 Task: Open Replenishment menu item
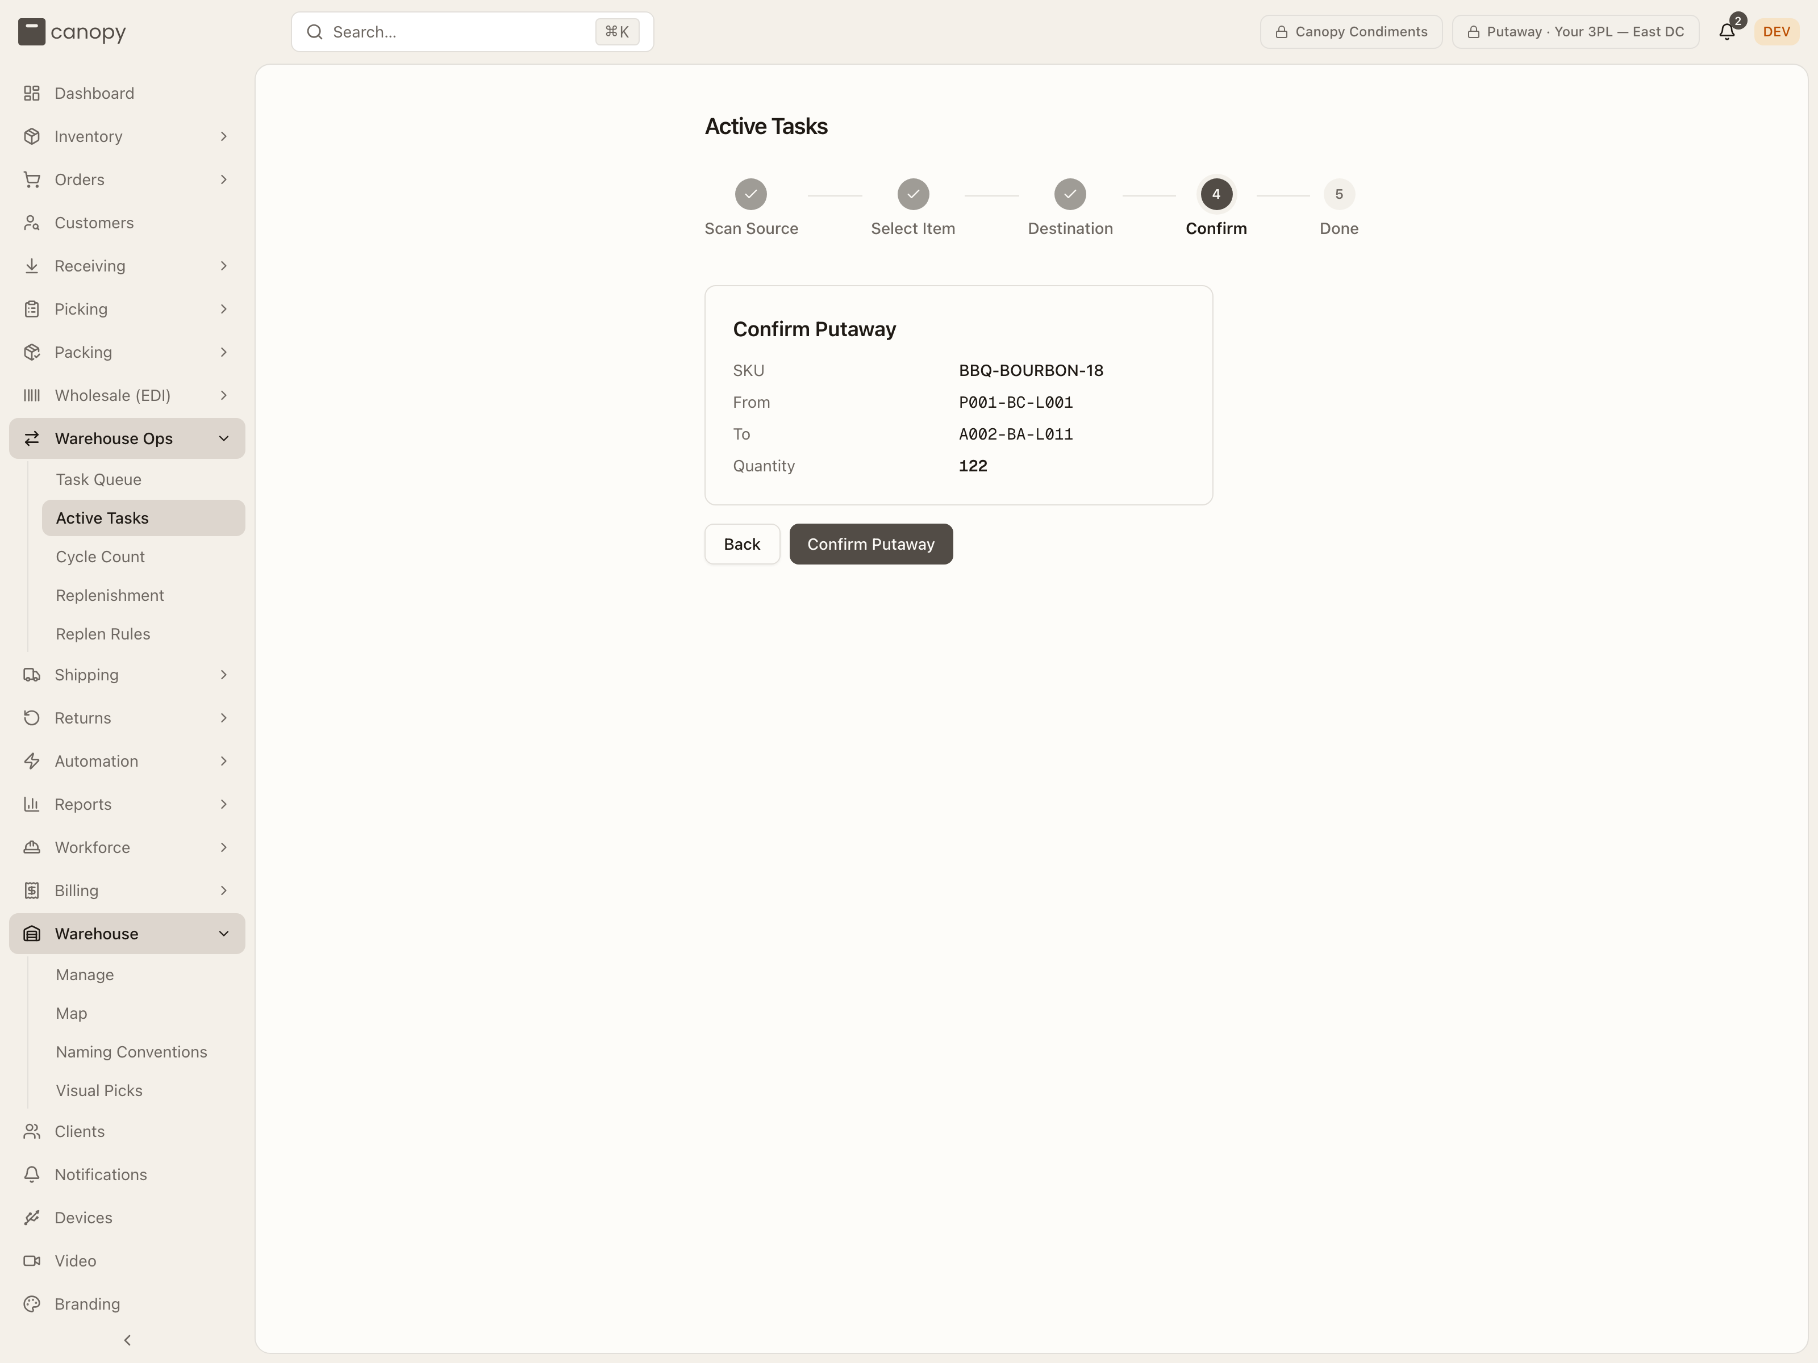[x=143, y=596]
